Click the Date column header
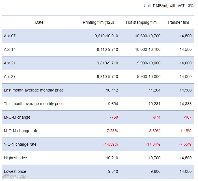Viewport: 198px width, 181px height. click(39, 22)
